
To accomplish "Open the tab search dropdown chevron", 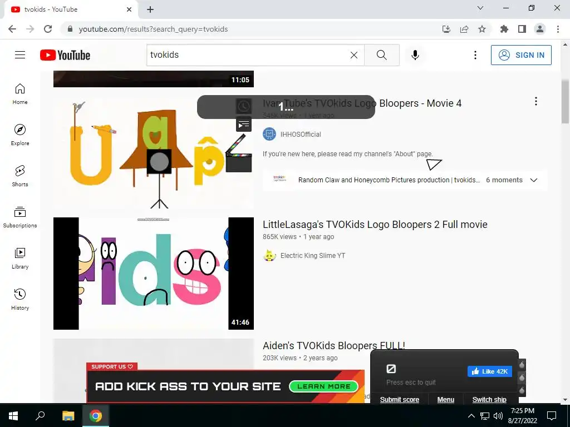I will point(480,8).
